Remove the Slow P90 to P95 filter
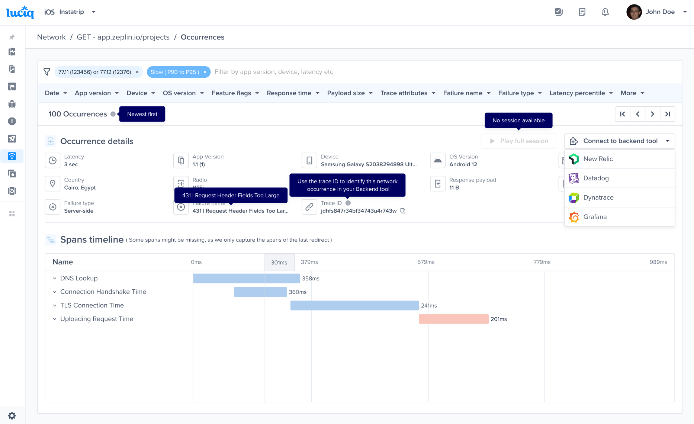This screenshot has width=694, height=424. (x=205, y=72)
